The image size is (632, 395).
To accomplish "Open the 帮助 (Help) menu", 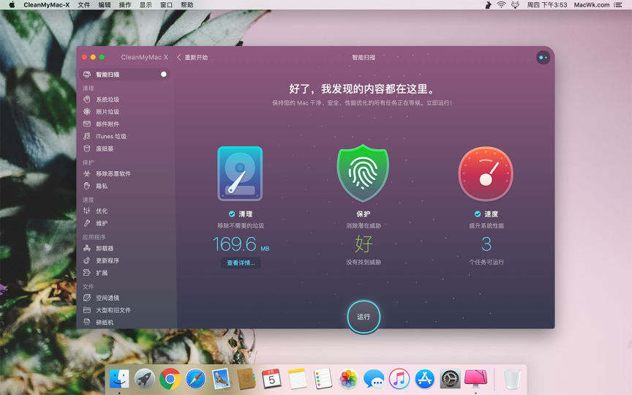I will [187, 4].
